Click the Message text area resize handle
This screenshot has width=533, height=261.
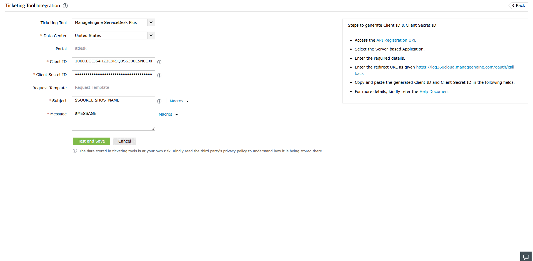(x=153, y=129)
